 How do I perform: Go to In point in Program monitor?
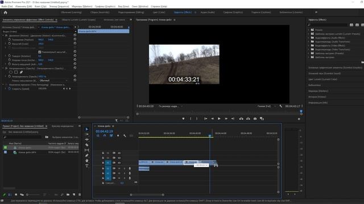[x=205, y=118]
